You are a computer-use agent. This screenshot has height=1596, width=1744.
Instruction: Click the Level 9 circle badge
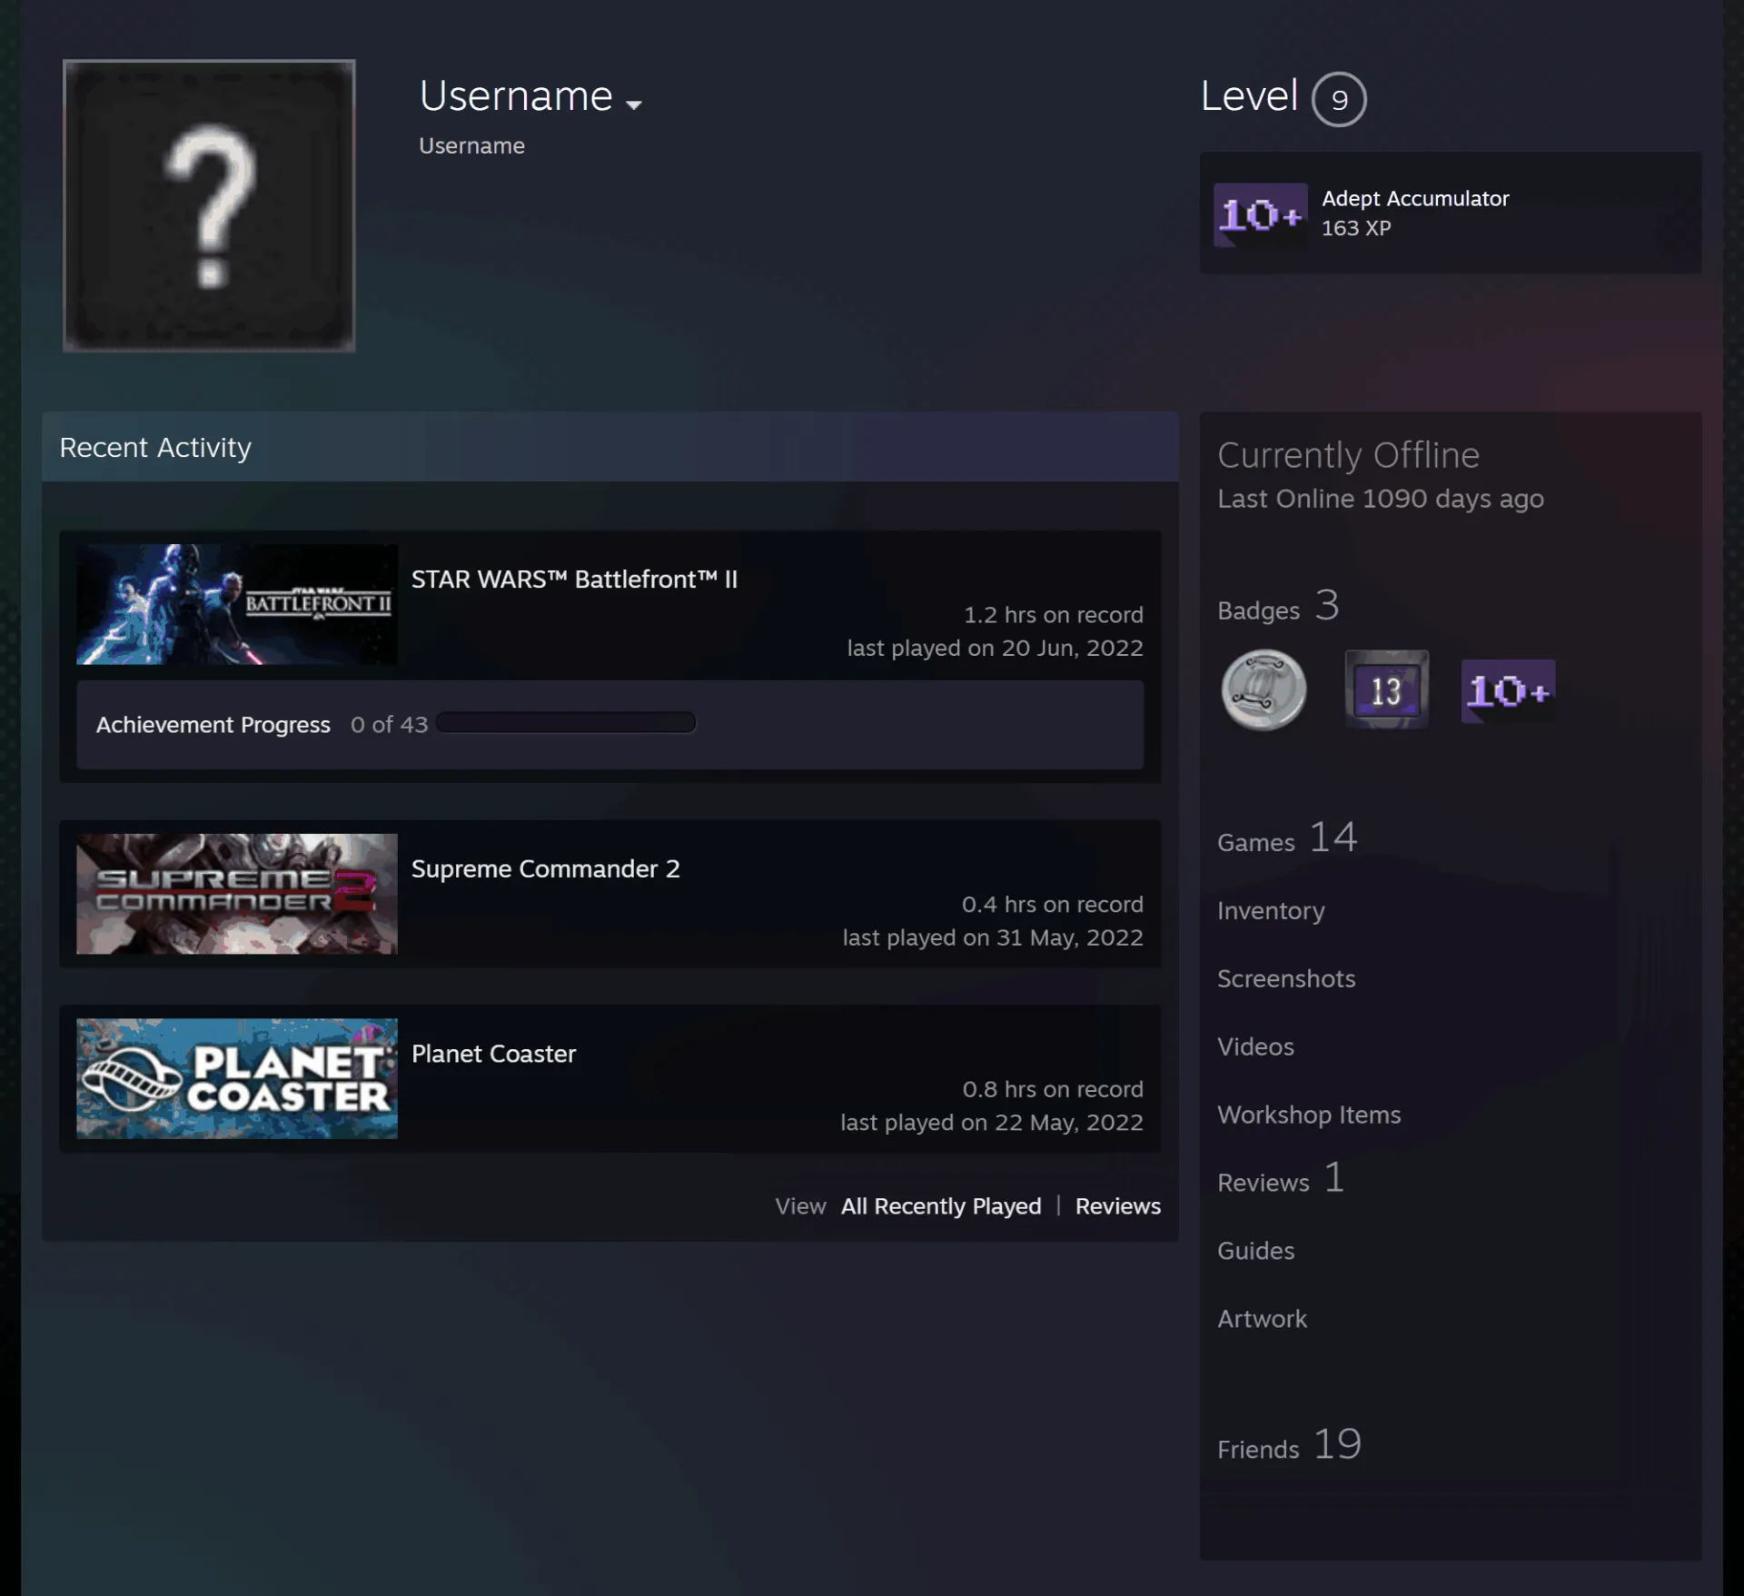(x=1339, y=99)
